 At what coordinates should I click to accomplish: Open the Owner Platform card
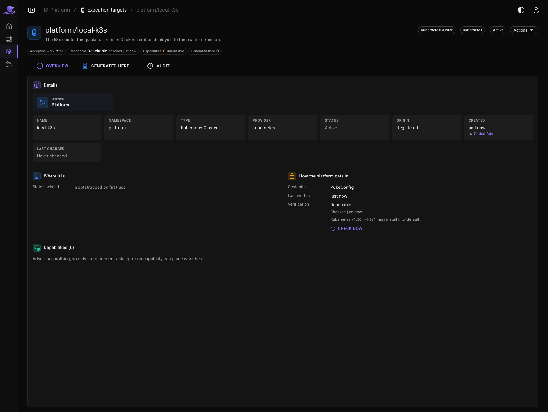[x=73, y=102]
